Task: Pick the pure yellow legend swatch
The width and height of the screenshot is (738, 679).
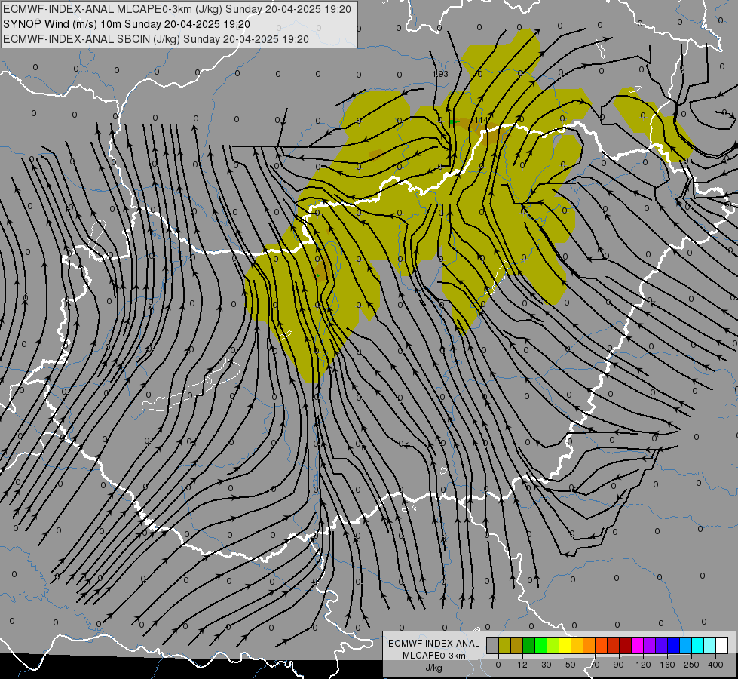Action: [565, 645]
